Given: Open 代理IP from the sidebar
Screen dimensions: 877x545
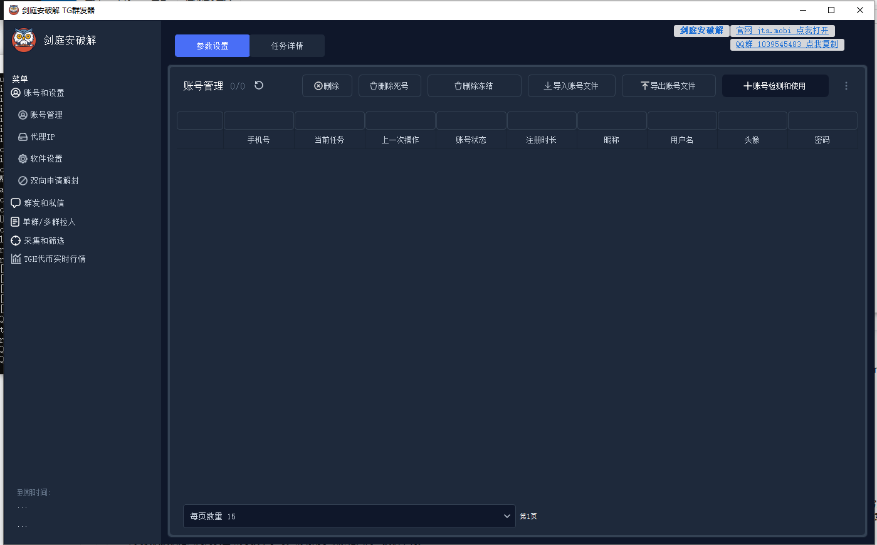Looking at the screenshot, I should (x=36, y=137).
